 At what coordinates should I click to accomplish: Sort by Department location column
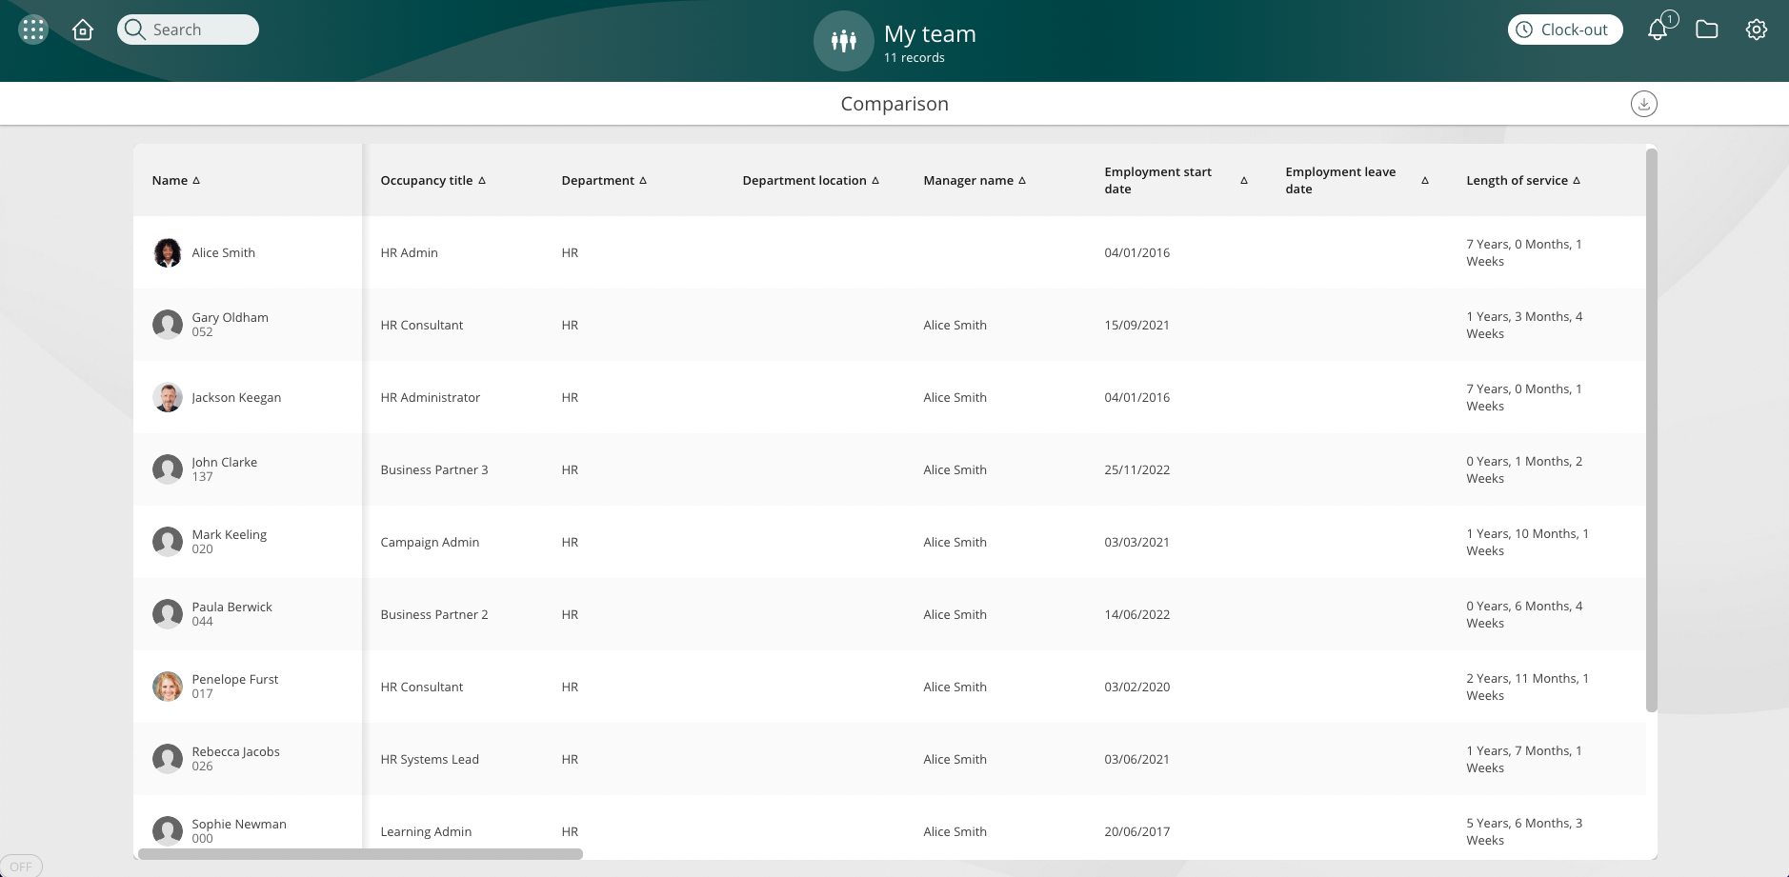point(811,180)
